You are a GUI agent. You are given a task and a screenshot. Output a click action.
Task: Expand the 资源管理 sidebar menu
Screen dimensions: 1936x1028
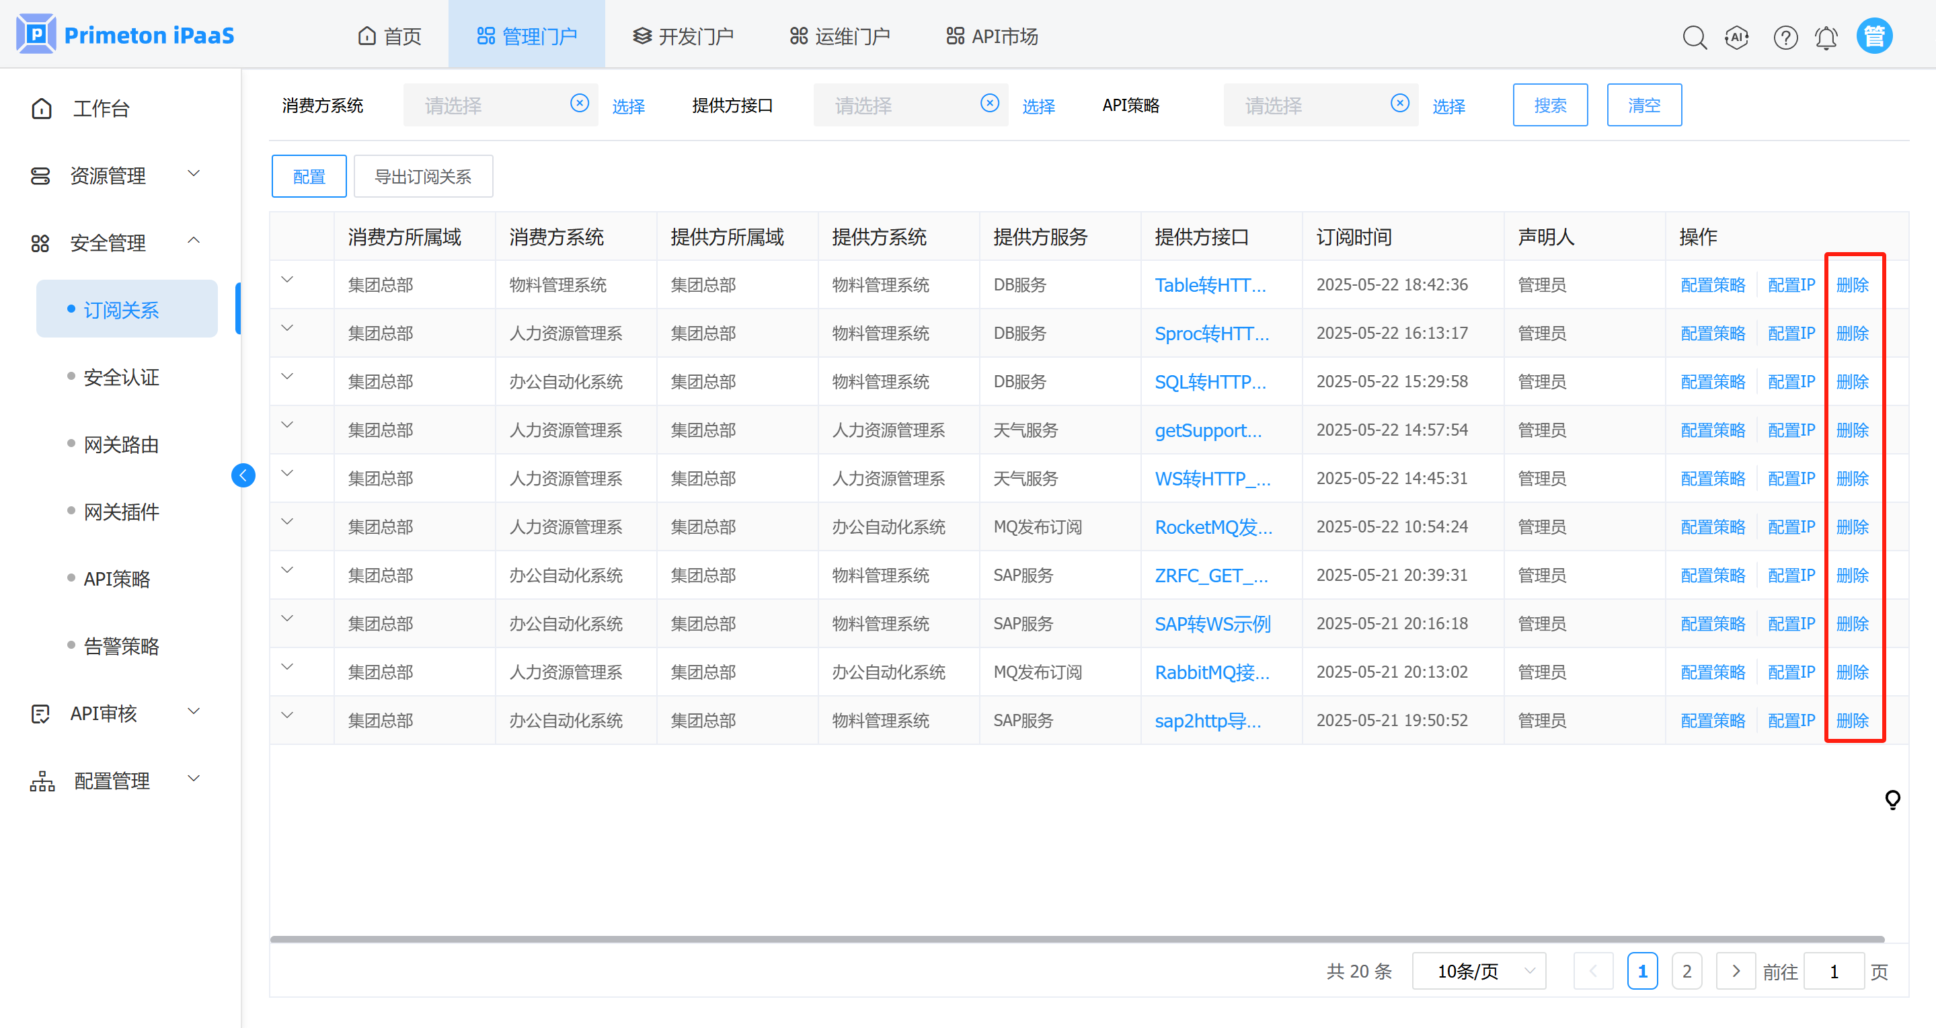120,176
